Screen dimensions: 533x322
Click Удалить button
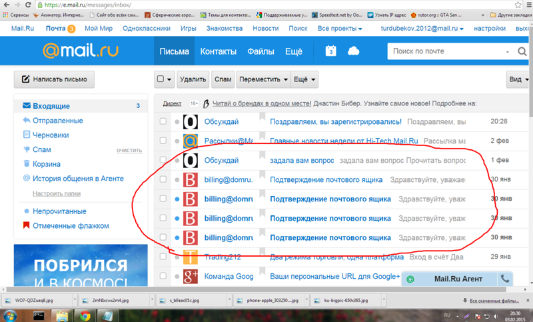click(x=193, y=79)
